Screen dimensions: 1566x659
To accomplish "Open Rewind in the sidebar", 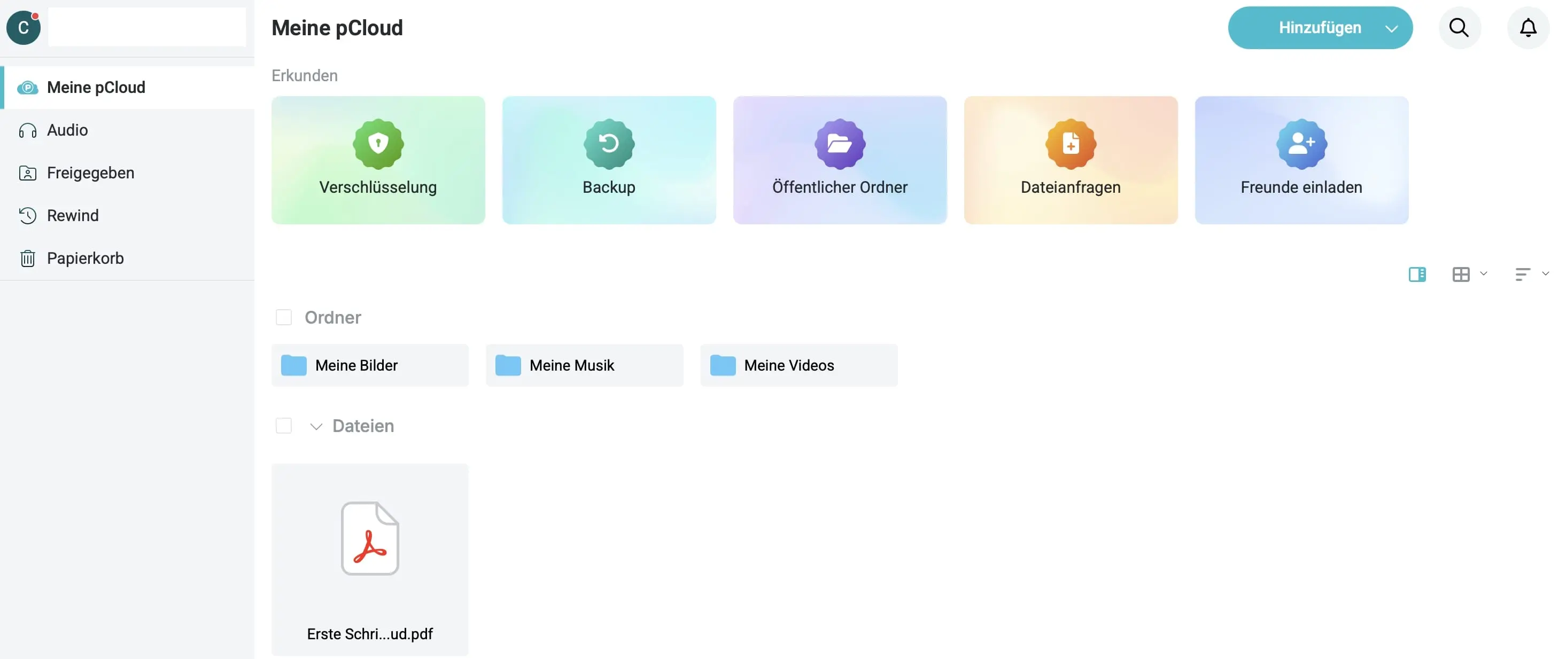I will (x=127, y=216).
